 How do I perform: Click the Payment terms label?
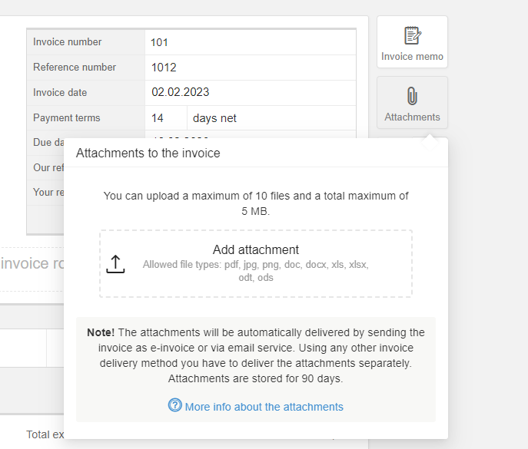(67, 117)
